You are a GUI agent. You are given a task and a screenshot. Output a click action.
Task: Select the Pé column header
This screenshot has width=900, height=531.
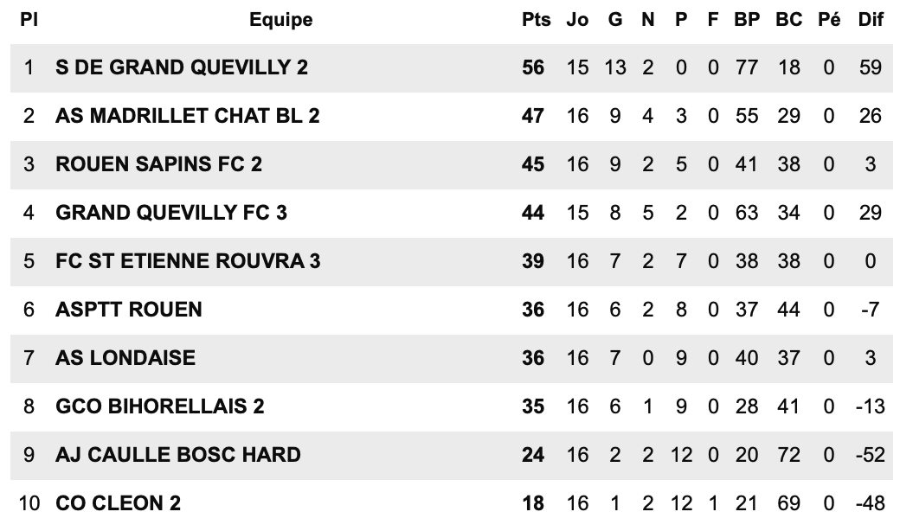(x=829, y=20)
